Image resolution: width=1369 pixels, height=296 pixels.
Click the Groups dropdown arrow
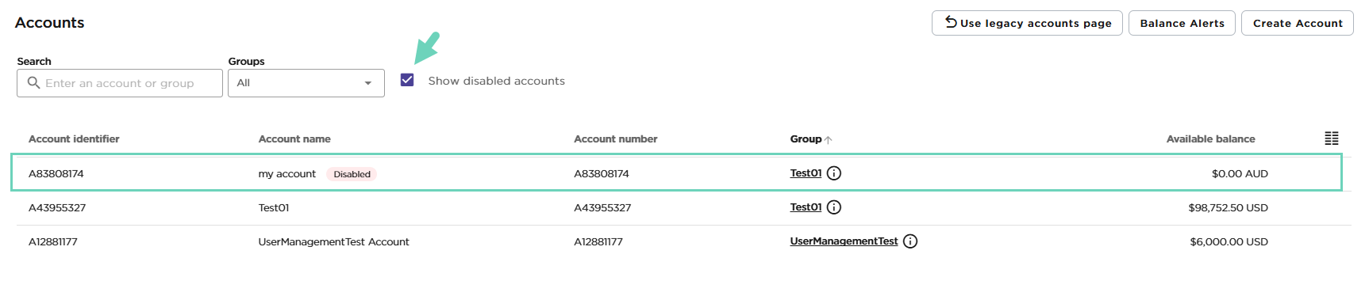click(x=368, y=83)
